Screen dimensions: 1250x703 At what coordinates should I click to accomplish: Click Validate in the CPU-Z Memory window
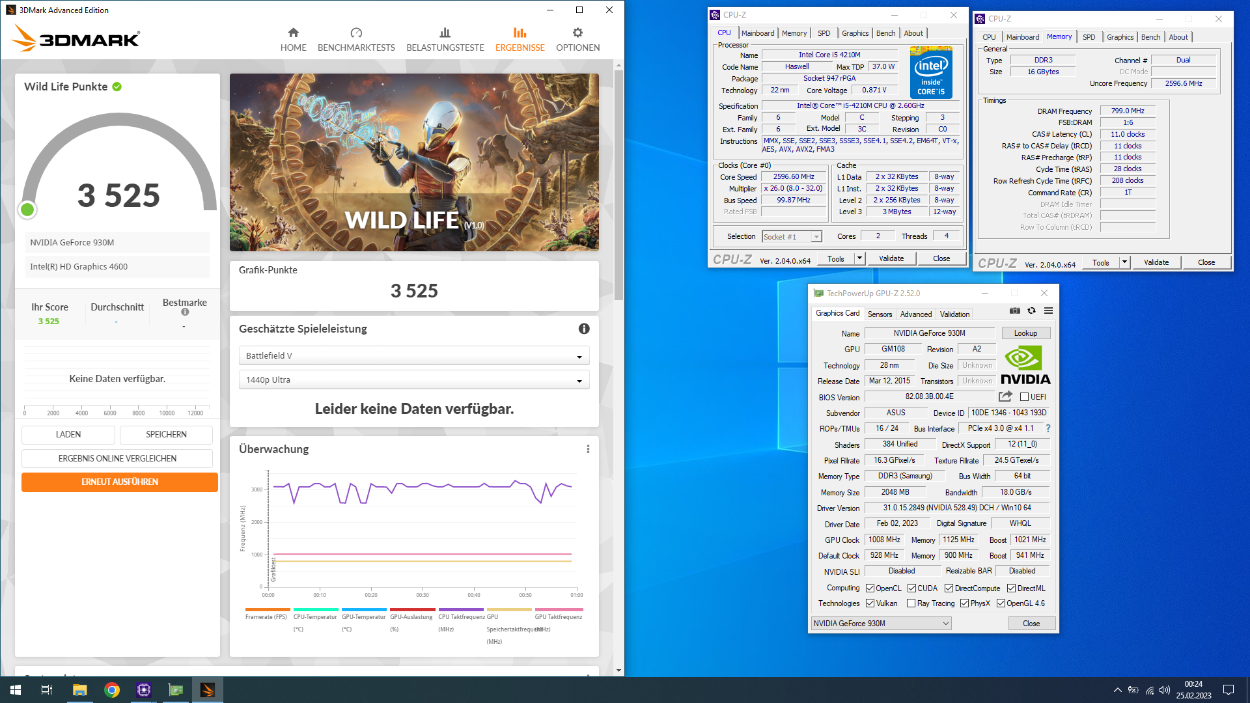1156,262
